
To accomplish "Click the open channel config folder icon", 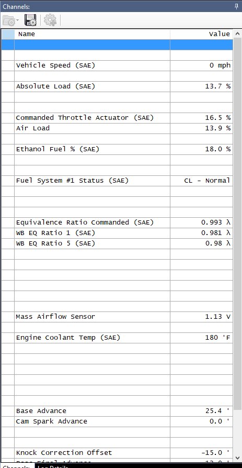I will (9, 20).
